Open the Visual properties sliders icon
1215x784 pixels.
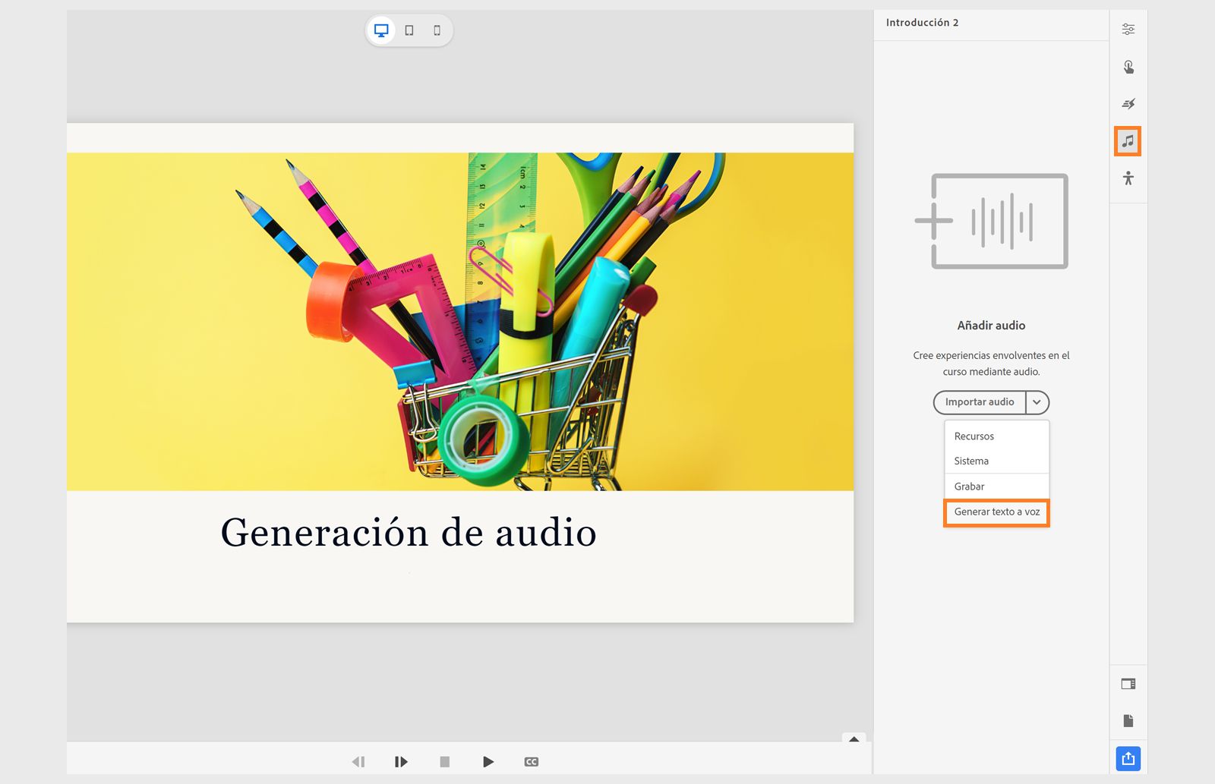pyautogui.click(x=1128, y=30)
